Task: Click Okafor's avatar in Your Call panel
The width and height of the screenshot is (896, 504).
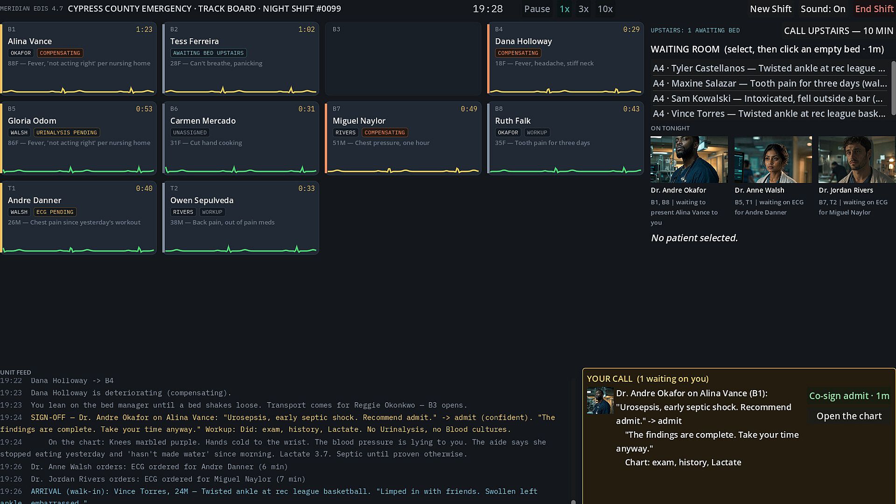Action: pyautogui.click(x=600, y=400)
